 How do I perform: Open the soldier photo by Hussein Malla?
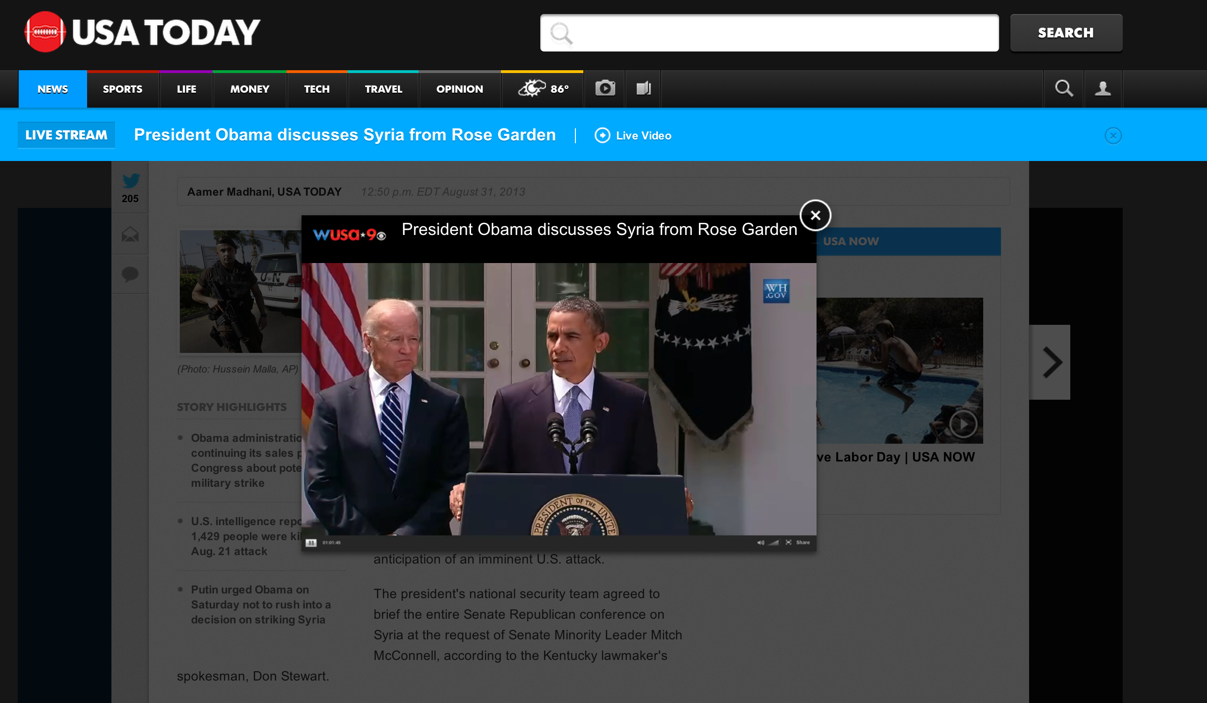pyautogui.click(x=241, y=292)
